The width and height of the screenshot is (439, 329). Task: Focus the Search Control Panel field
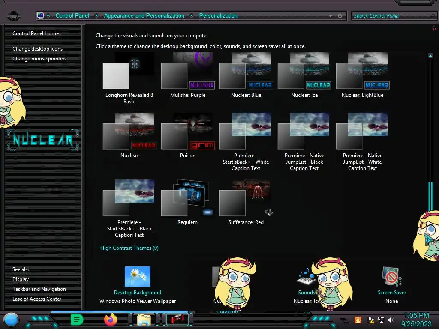[394, 16]
